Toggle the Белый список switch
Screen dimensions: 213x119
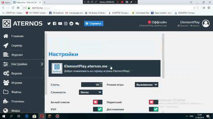(x=98, y=102)
